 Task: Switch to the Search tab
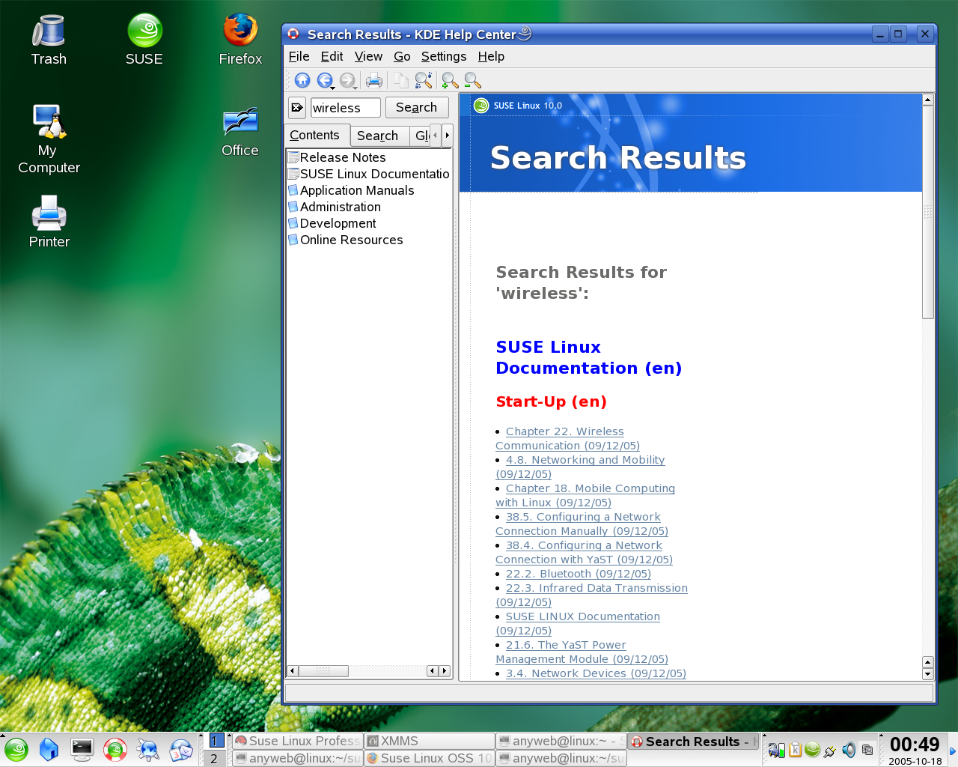coord(379,136)
